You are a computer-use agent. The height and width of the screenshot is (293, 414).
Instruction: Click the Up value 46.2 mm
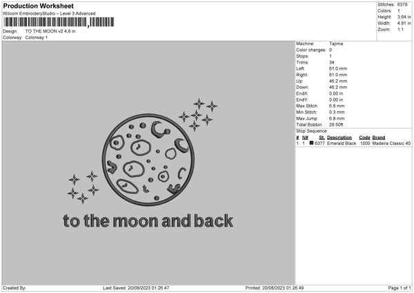[x=338, y=81]
